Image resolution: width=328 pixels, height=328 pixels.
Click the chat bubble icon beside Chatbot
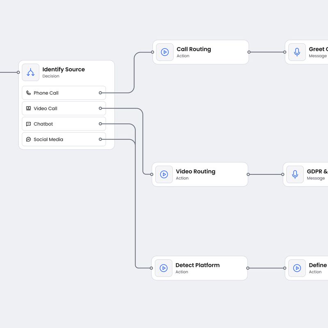point(28,124)
